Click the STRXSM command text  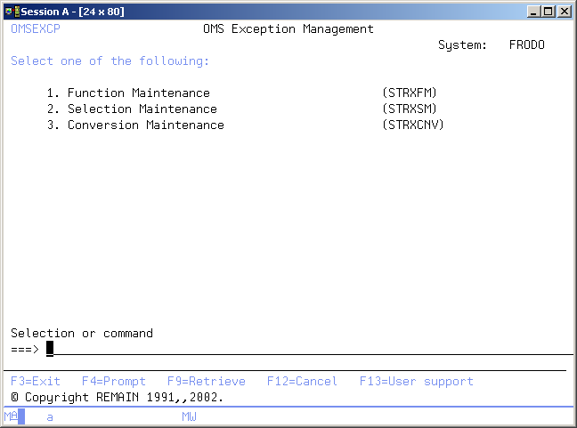pyautogui.click(x=409, y=109)
